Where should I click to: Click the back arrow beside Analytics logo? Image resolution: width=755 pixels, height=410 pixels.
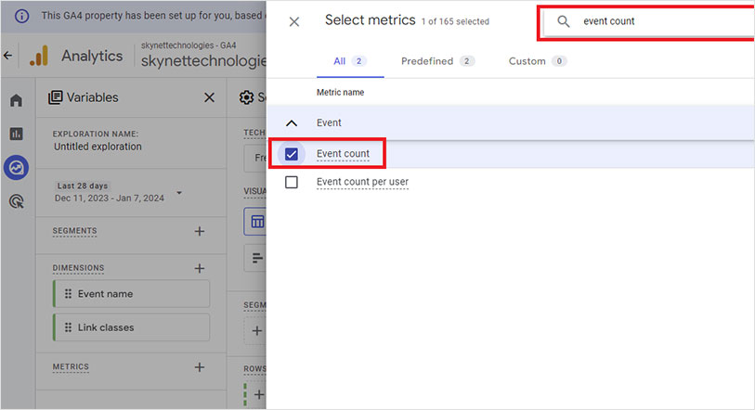[x=8, y=56]
